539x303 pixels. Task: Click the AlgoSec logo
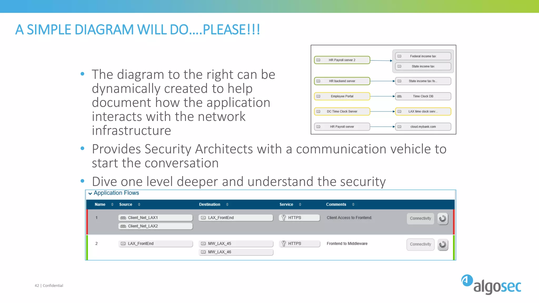click(x=491, y=285)
